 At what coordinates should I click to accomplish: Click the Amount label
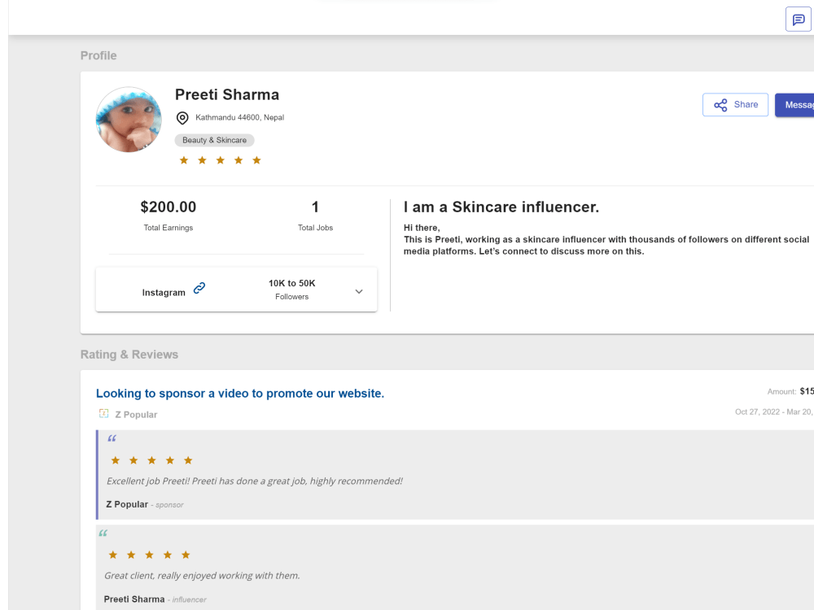point(781,392)
